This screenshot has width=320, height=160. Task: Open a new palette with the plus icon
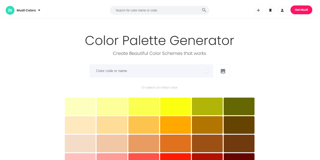(258, 10)
